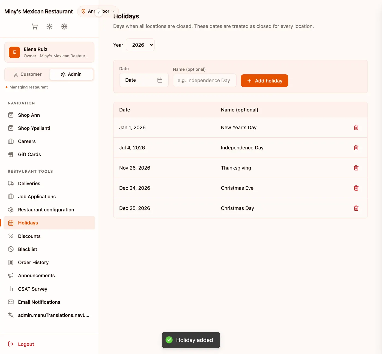
Task: Focus the holiday Name optional field
Action: [205, 81]
